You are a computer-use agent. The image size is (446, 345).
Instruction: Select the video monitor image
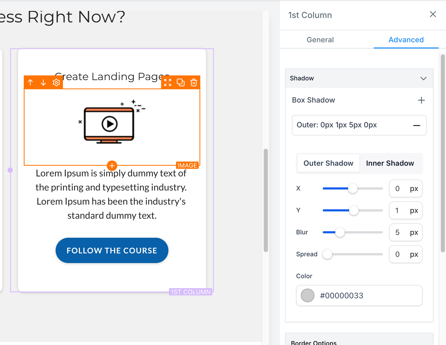click(112, 122)
